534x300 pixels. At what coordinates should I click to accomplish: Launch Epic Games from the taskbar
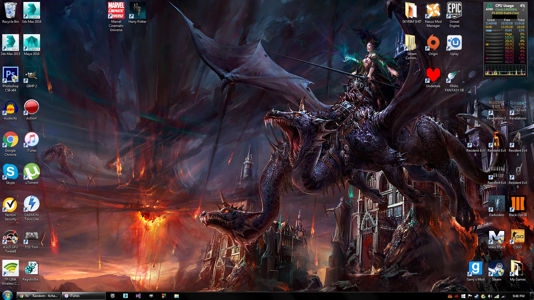113,296
